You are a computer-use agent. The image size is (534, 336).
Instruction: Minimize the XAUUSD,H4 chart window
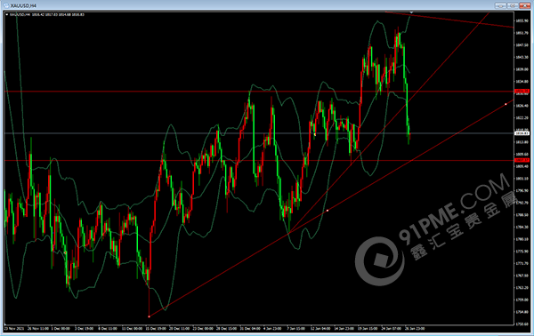pyautogui.click(x=500, y=5)
